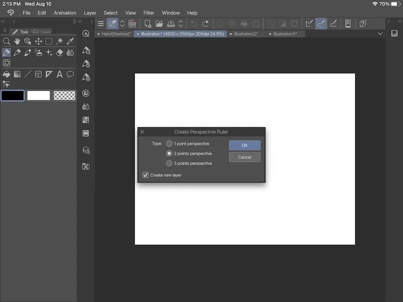Open the layer stack icon in right sidebar
This screenshot has height=302, width=403.
(x=86, y=149)
